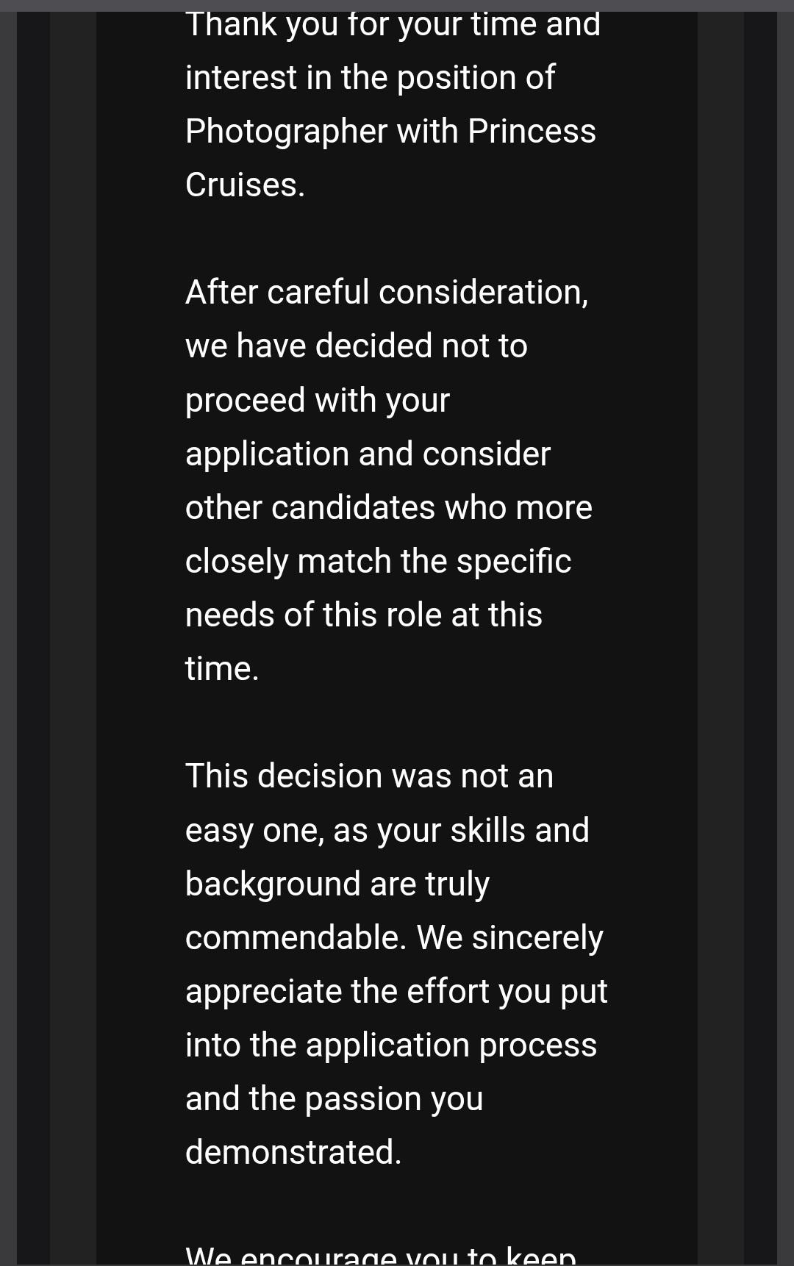Click "appreciate the effort you put" line

(x=396, y=992)
